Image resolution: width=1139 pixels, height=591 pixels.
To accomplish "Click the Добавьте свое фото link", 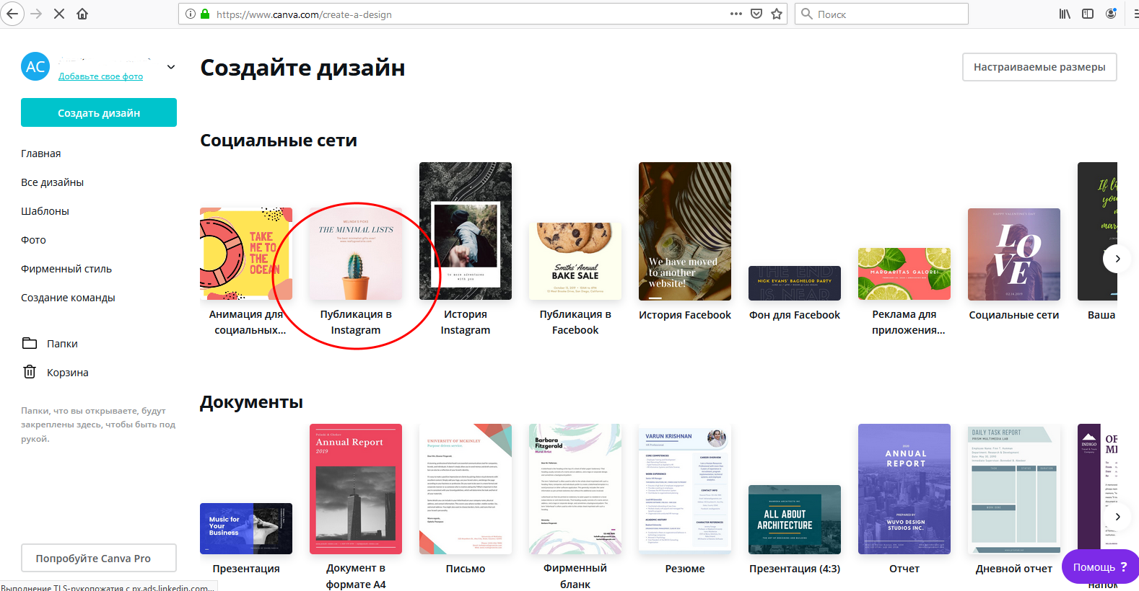I will [x=101, y=76].
